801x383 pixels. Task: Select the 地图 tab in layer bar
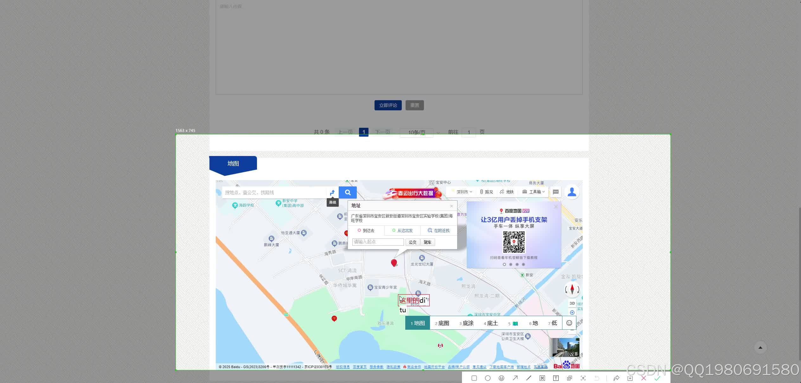pyautogui.click(x=417, y=323)
